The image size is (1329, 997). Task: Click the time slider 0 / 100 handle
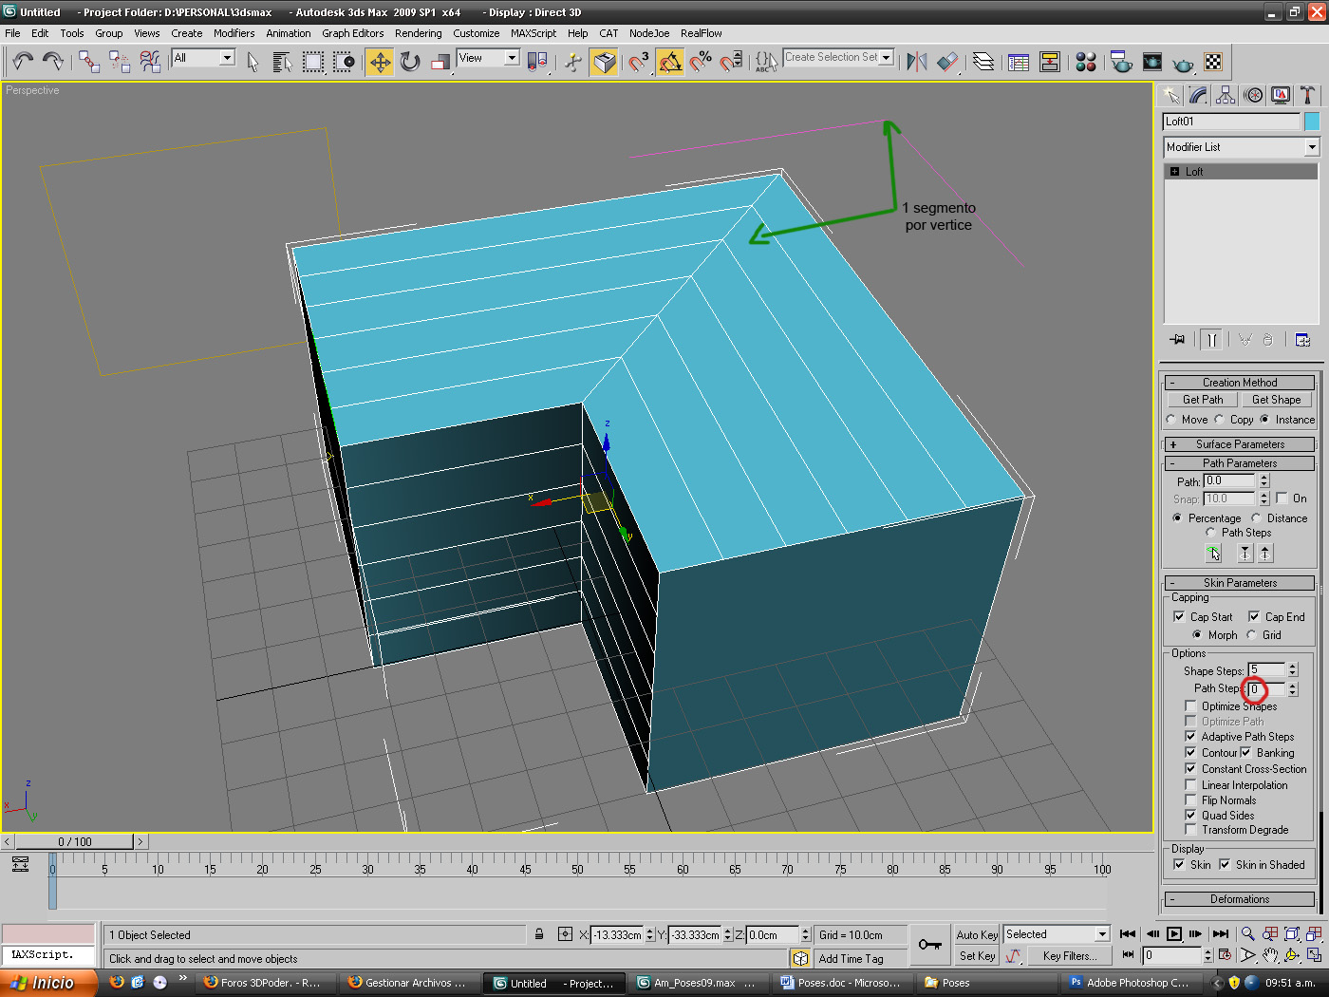(75, 841)
